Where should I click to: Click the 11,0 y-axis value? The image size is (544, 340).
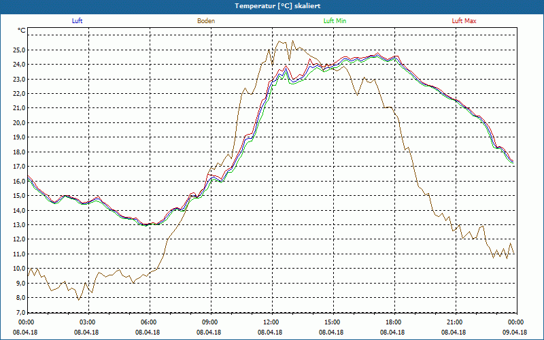click(20, 254)
